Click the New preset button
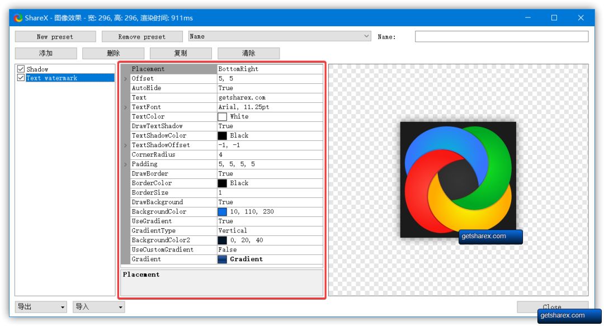Screen dimensions: 604x326 55,36
